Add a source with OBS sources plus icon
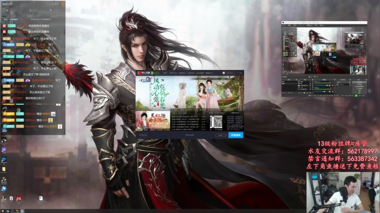 299,93
